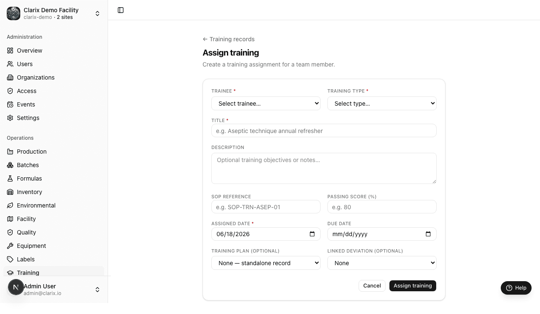The height and width of the screenshot is (314, 540).
Task: Navigate to Batches
Action: [54, 165]
